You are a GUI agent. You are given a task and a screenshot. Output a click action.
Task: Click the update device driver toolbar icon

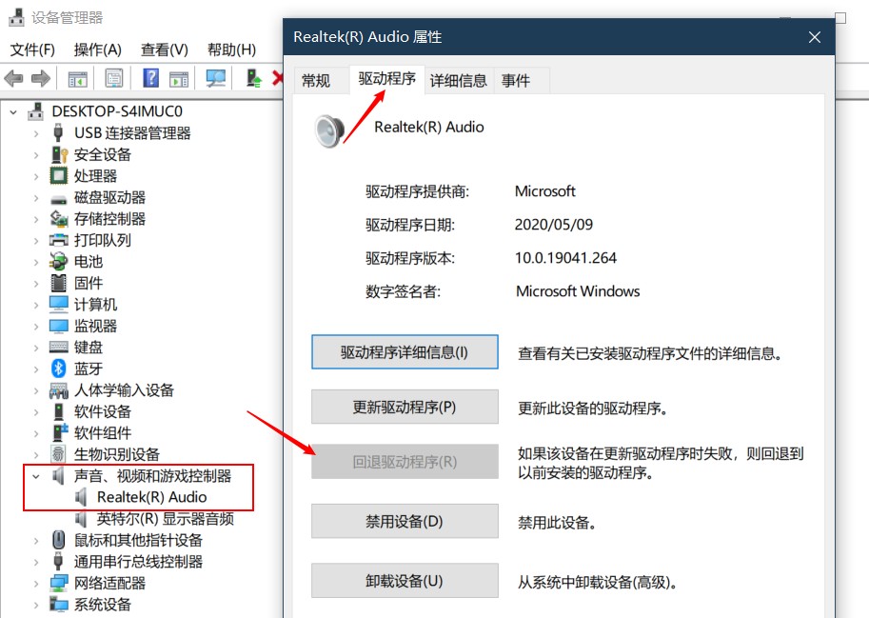click(254, 78)
